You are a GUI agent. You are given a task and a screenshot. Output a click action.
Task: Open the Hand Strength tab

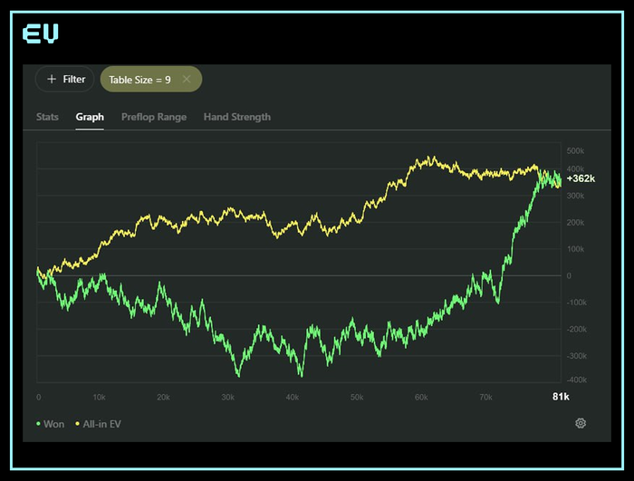[x=237, y=117]
